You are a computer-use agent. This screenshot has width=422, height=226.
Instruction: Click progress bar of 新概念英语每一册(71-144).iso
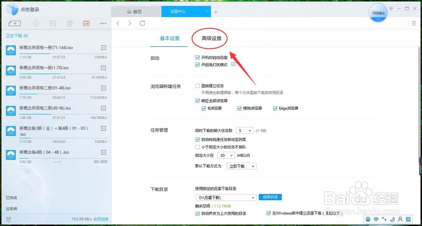[x=63, y=54]
